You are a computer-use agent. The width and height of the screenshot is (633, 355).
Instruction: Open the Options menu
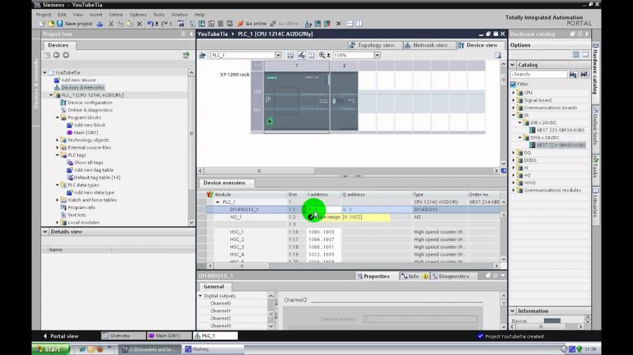pos(138,15)
